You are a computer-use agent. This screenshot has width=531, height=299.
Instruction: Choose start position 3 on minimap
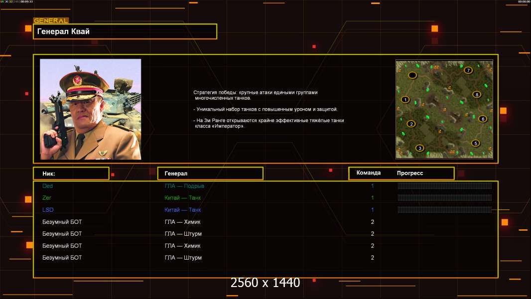[x=420, y=148]
